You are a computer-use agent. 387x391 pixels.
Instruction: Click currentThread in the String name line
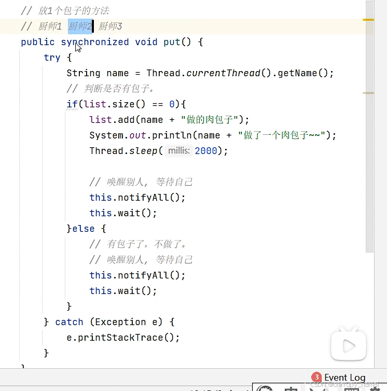coord(223,73)
